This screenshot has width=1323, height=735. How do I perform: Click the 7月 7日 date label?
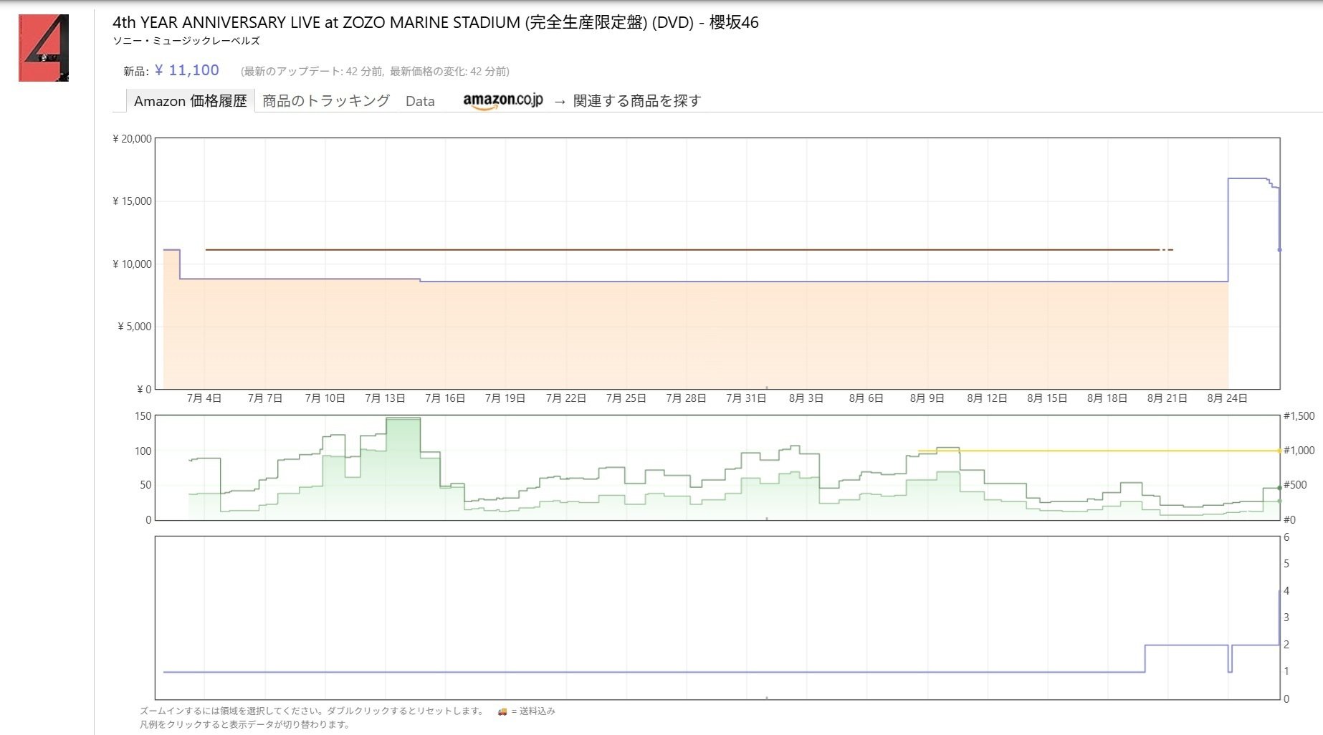pyautogui.click(x=265, y=398)
